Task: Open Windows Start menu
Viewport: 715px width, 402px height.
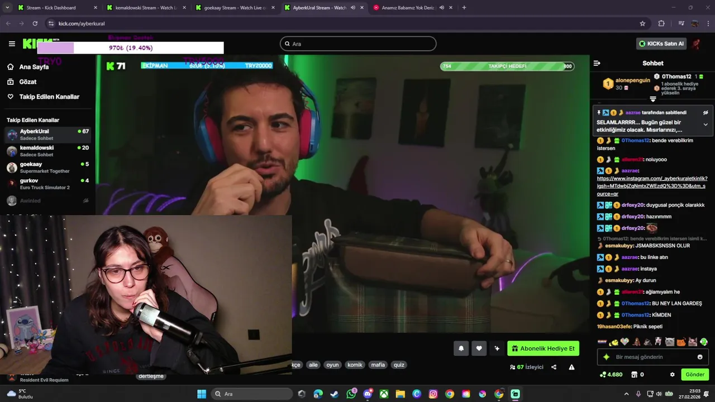Action: pyautogui.click(x=202, y=394)
